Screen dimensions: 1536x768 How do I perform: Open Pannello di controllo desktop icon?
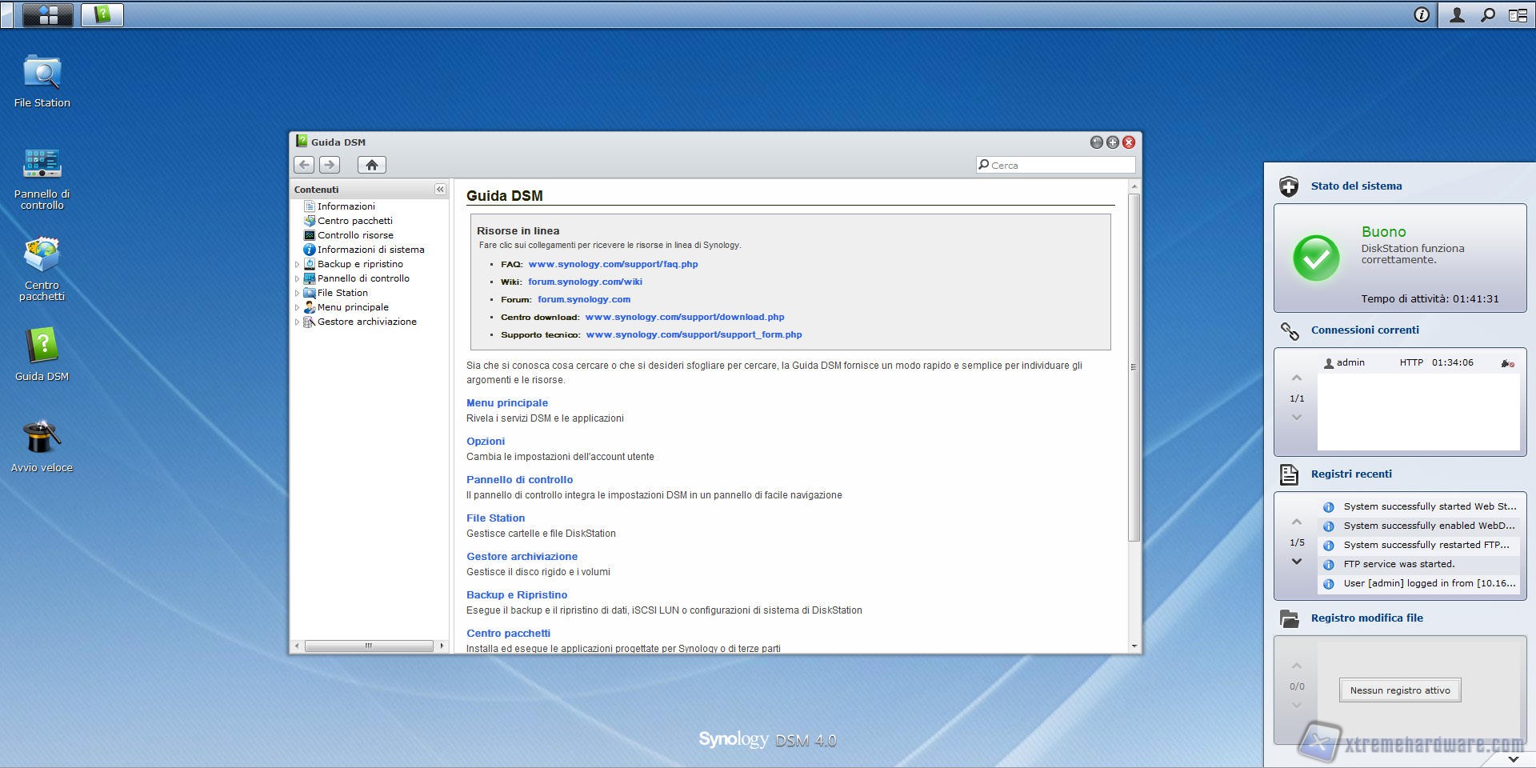pyautogui.click(x=42, y=164)
